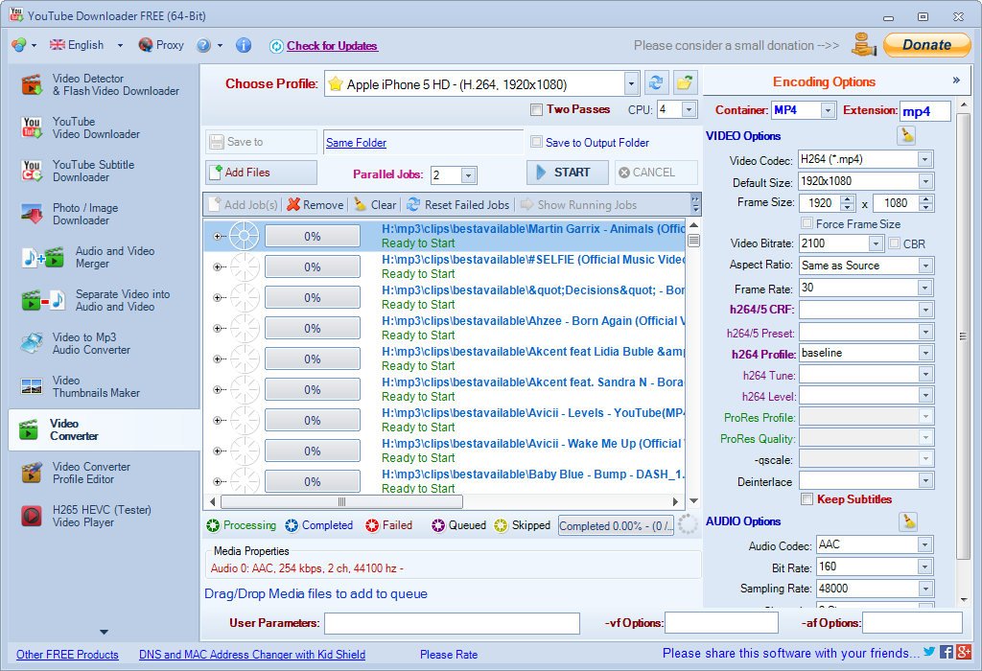Viewport: 982px width, 671px height.
Task: Toggle Save to Output Folder checkbox
Action: click(x=536, y=142)
